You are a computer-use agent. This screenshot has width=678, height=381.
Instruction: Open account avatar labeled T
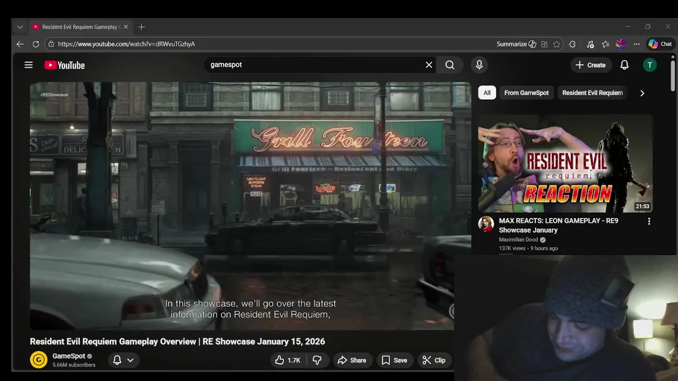(649, 65)
